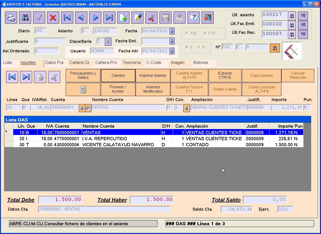Viewport: 321px width, 234px height.
Task: Click the Justificante input field
Action: pos(50,41)
